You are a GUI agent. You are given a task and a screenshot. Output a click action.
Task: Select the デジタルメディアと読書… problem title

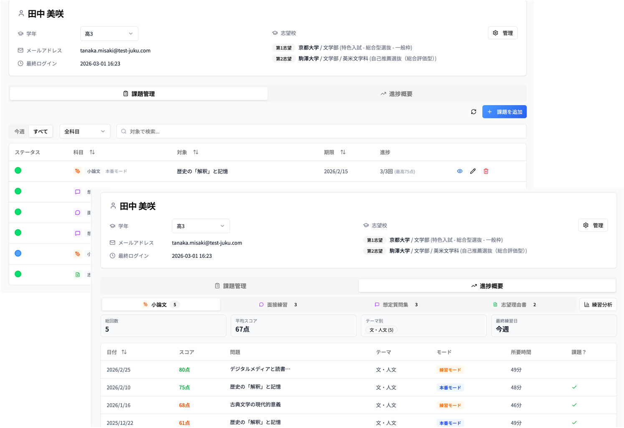260,369
